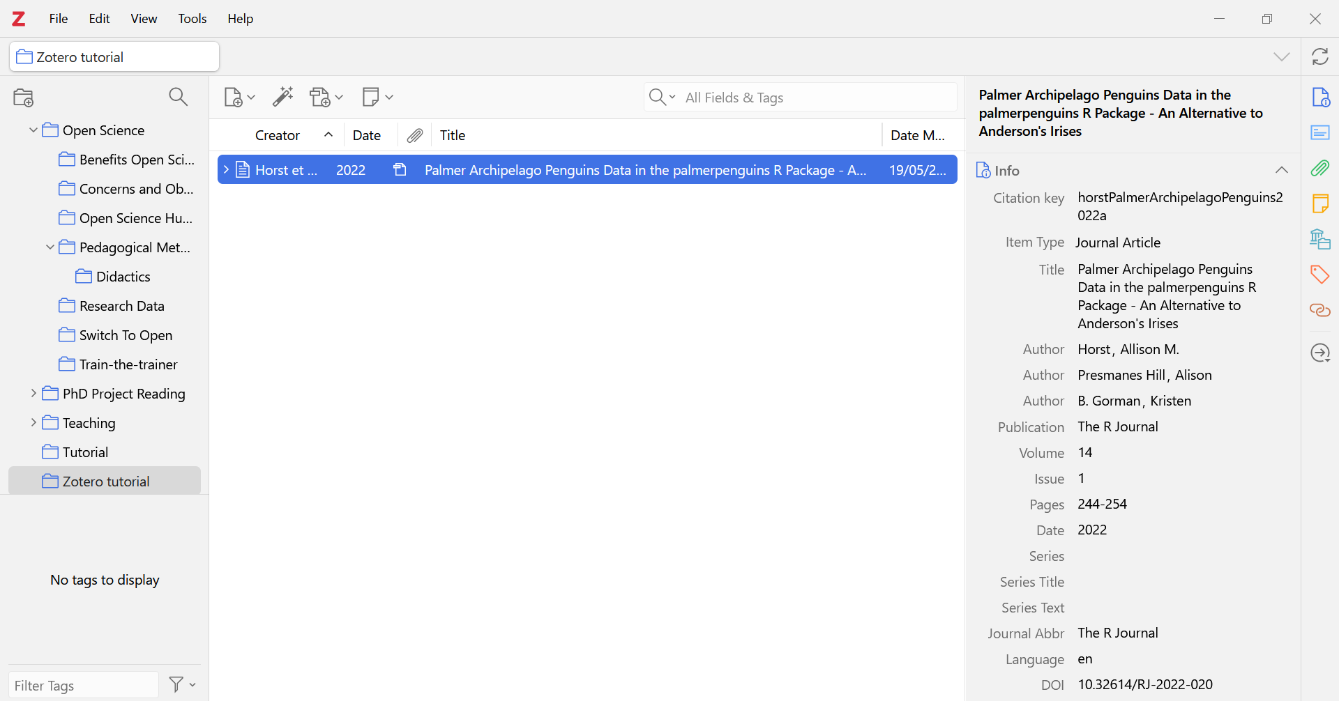
Task: Open the File menu
Action: (59, 19)
